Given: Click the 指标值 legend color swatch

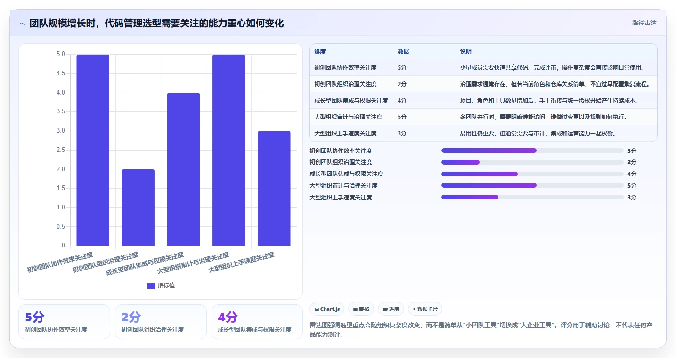Looking at the screenshot, I should tap(151, 286).
